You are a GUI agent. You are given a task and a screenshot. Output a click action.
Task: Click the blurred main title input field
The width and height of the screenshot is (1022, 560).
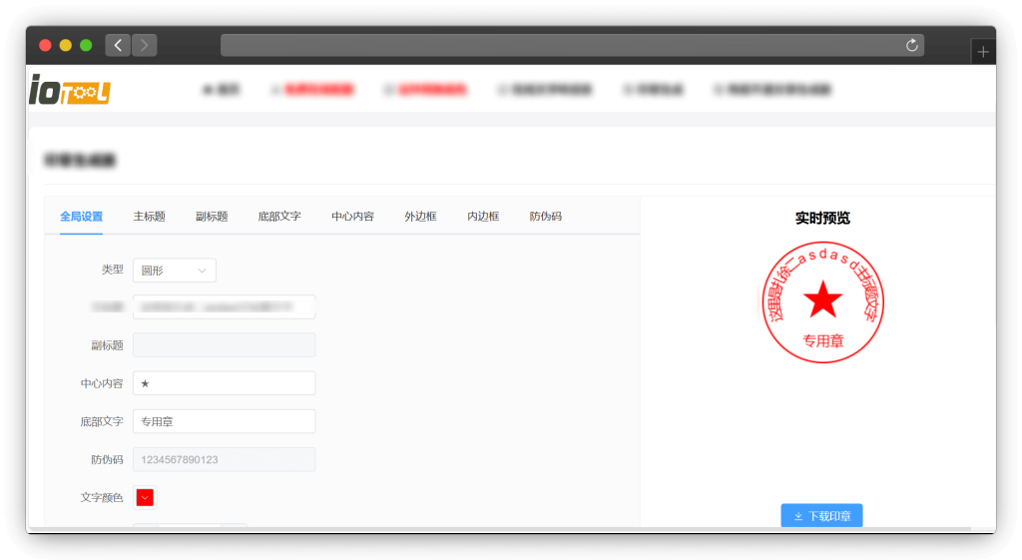tap(225, 307)
